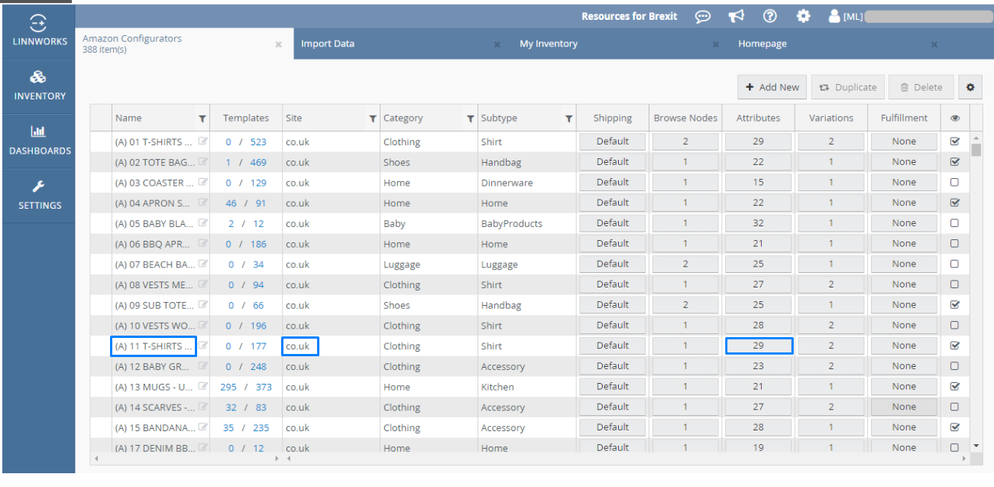This screenshot has height=487, width=994.
Task: Untick visibility checkbox for 02 TOTE BAG
Action: [954, 162]
